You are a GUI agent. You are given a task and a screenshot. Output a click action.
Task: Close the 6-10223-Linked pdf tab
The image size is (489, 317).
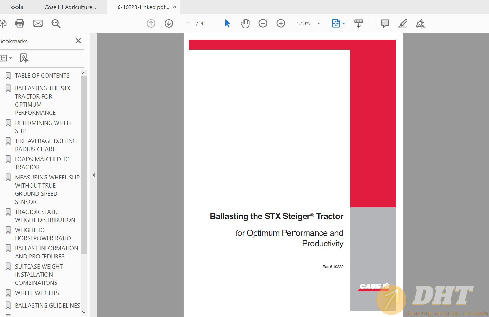point(174,7)
